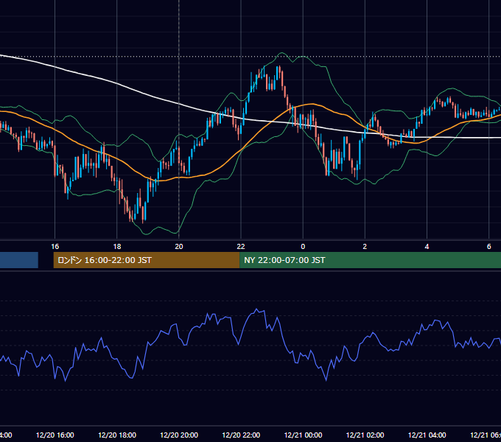The image size is (501, 442).
Task: Click the "2" hour label on price chart axis
Action: [x=365, y=247]
